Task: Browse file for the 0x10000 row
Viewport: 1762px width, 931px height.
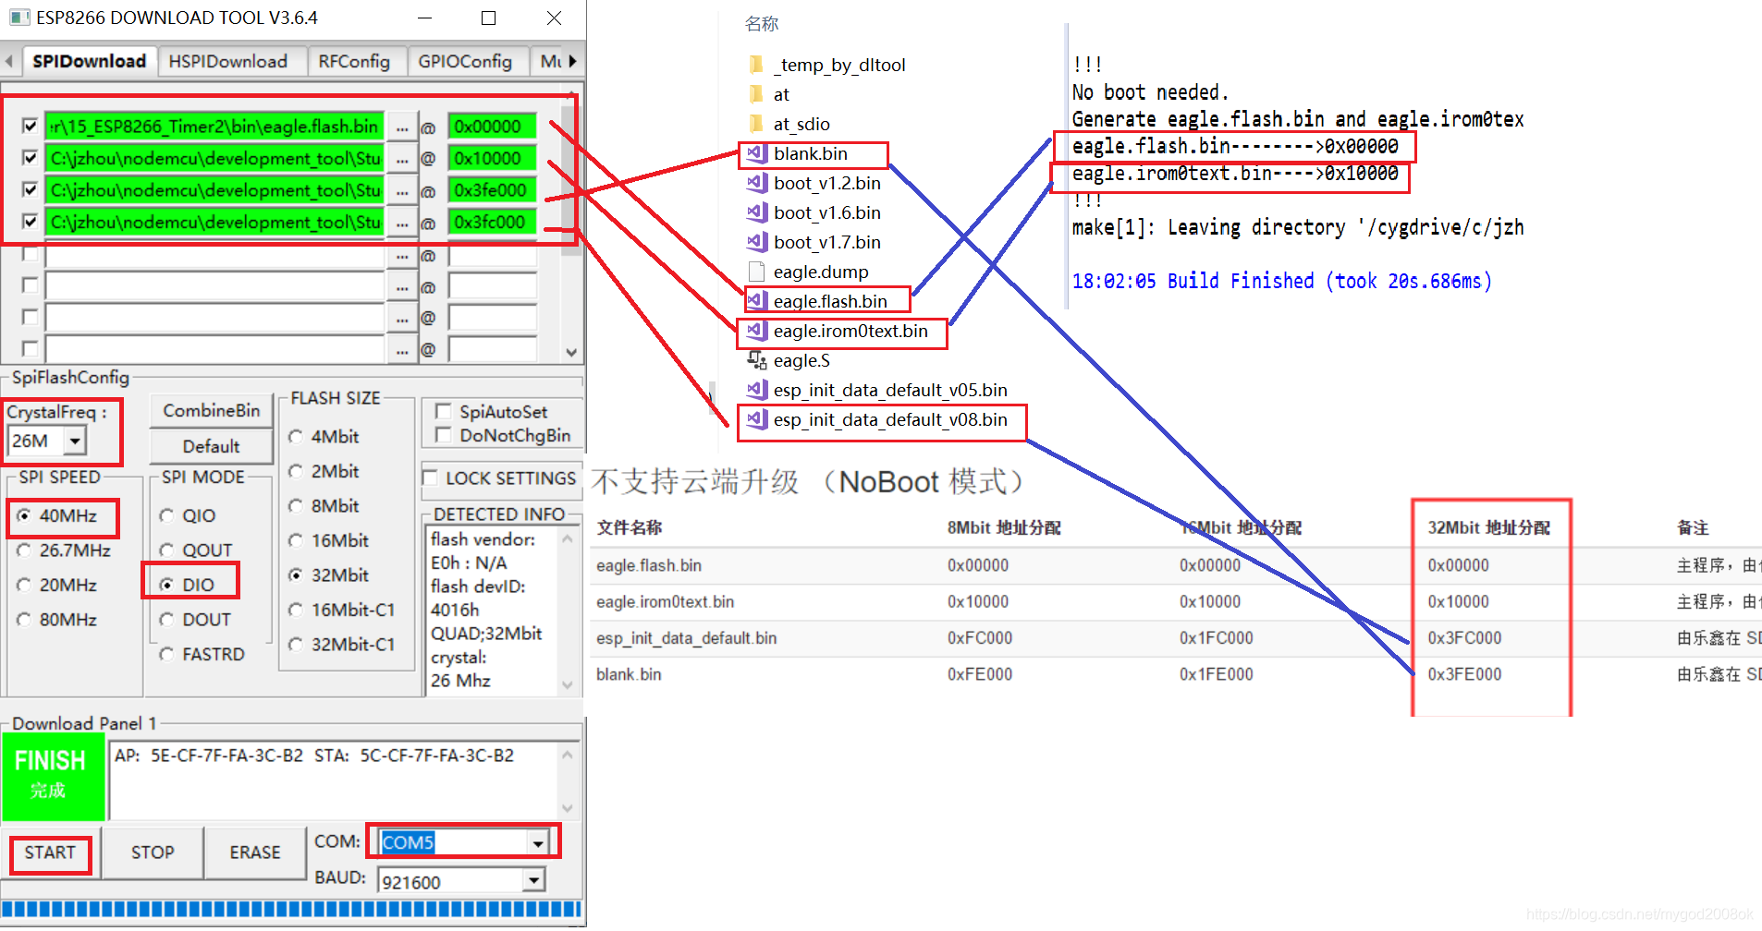Action: 401,159
